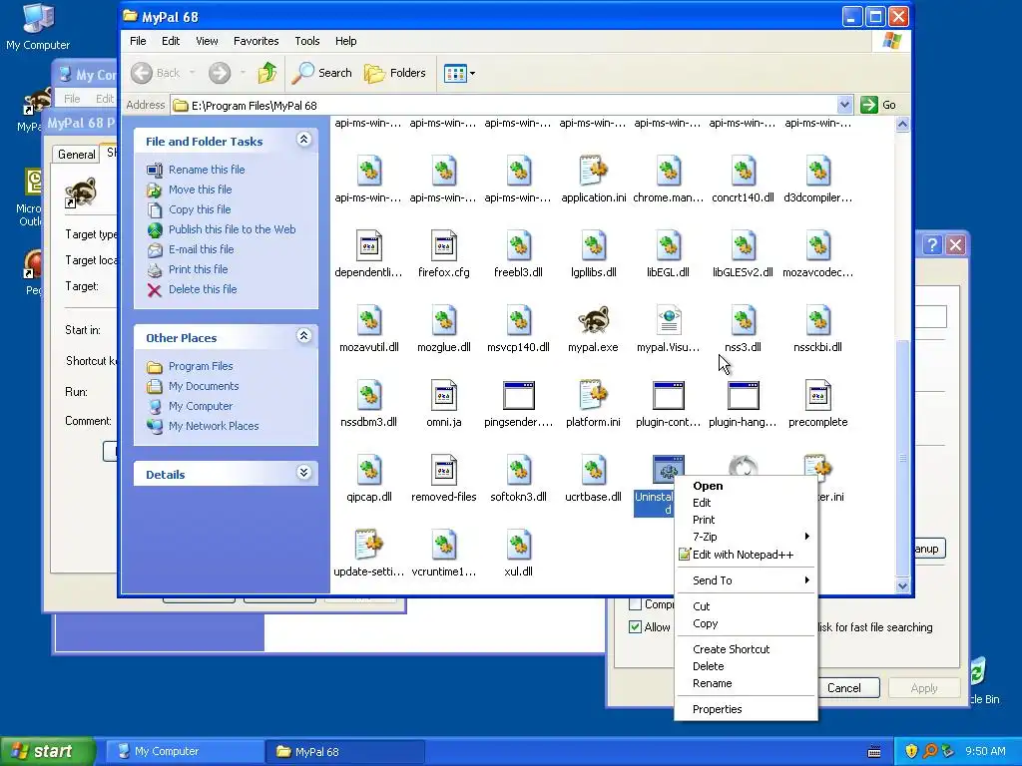Click the Back navigation button

click(x=155, y=73)
